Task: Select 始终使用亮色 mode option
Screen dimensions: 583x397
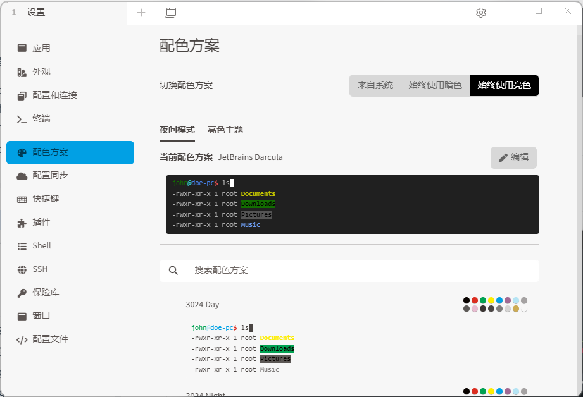Action: (x=504, y=85)
